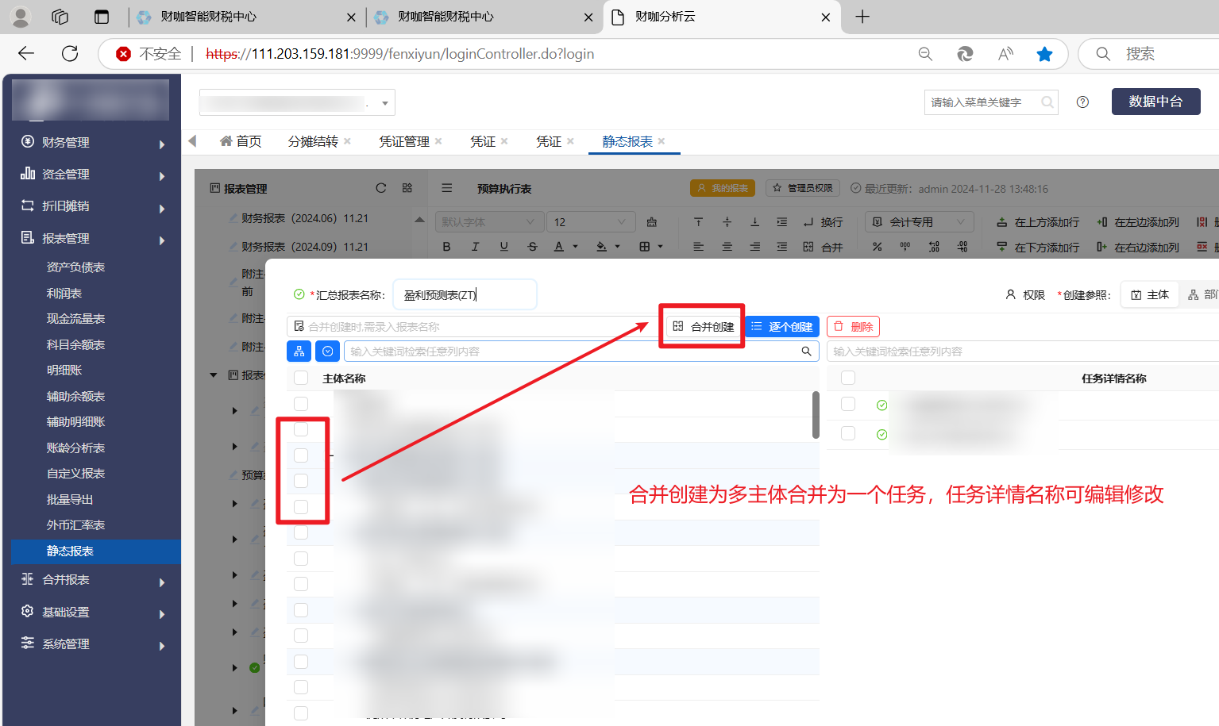The height and width of the screenshot is (726, 1219).
Task: Refresh the 报表管理 panel
Action: [x=381, y=188]
